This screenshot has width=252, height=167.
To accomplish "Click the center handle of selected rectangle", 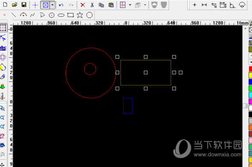I will click(x=146, y=73).
